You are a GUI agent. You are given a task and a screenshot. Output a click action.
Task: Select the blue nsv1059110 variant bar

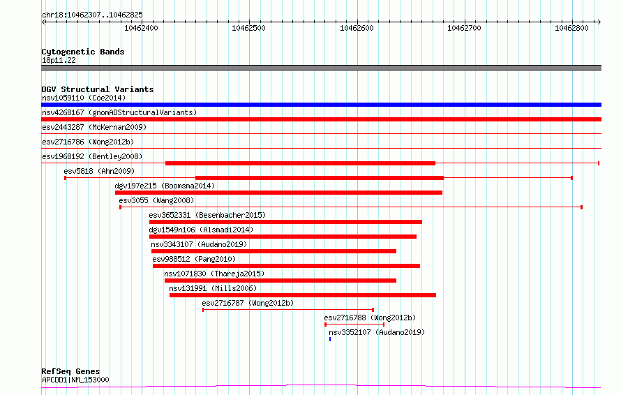tap(321, 105)
